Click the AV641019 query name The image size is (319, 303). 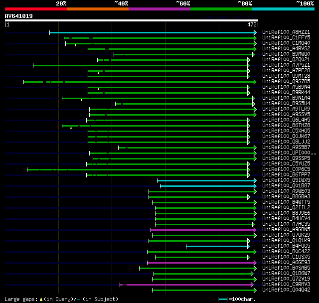[x=19, y=16]
